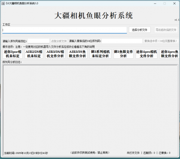The width and height of the screenshot is (180, 159).
Task: Choose 迷你4pro相机文件分析
Action: click(x=146, y=54)
